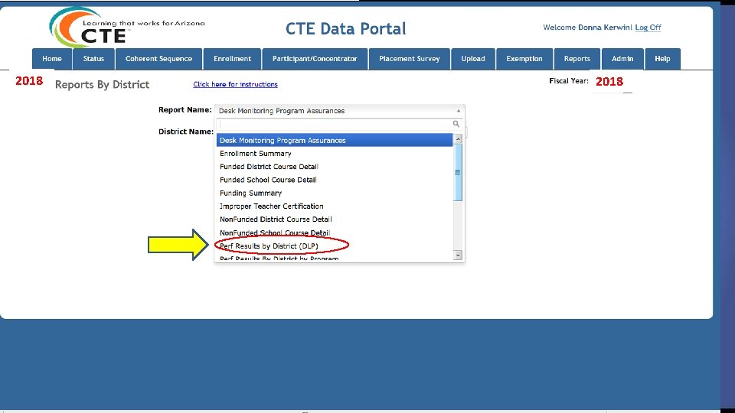Click the CTE logo
Image resolution: width=735 pixels, height=413 pixels.
click(x=126, y=28)
